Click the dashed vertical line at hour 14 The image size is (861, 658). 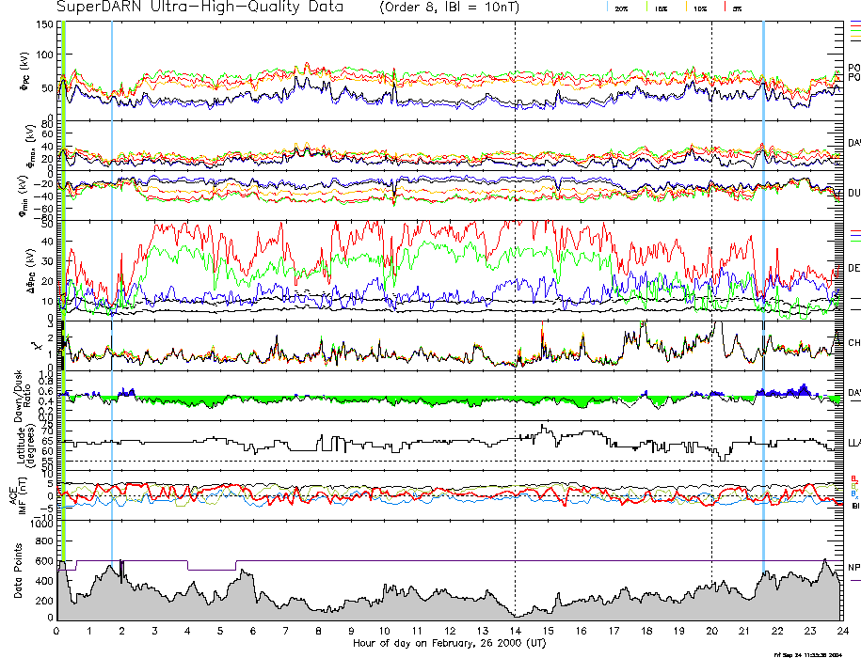click(516, 282)
